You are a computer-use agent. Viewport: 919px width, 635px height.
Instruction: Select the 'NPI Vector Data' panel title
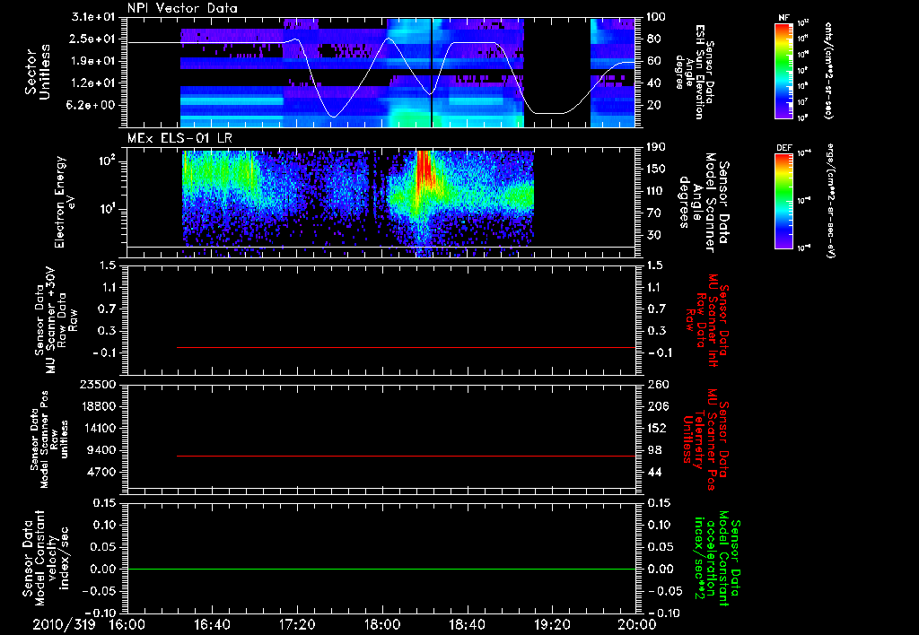pos(182,8)
